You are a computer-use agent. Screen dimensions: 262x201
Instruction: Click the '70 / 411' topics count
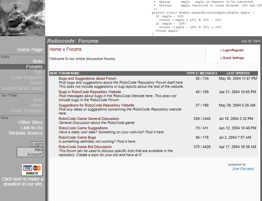[202, 128]
